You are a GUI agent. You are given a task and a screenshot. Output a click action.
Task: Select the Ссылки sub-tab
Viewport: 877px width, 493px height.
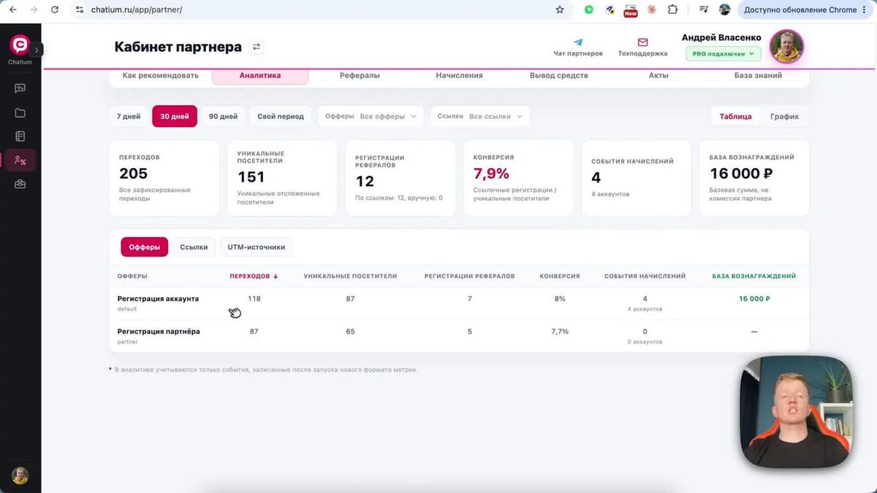pos(194,247)
